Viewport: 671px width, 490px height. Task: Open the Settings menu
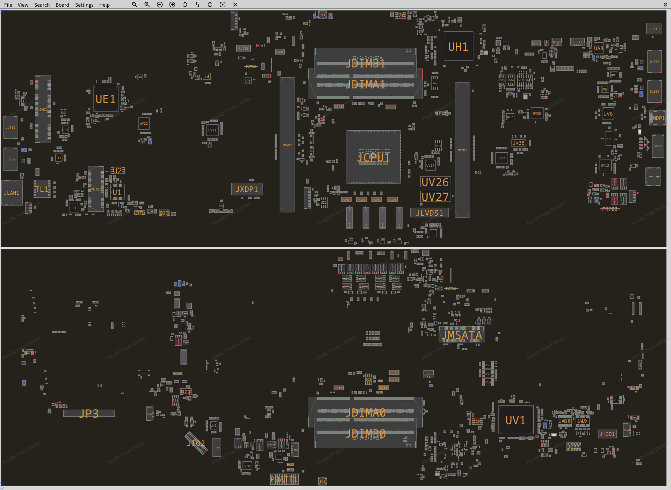[84, 5]
